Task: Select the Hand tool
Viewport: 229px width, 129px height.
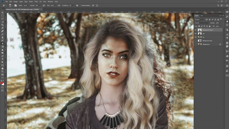Action: click(2, 69)
